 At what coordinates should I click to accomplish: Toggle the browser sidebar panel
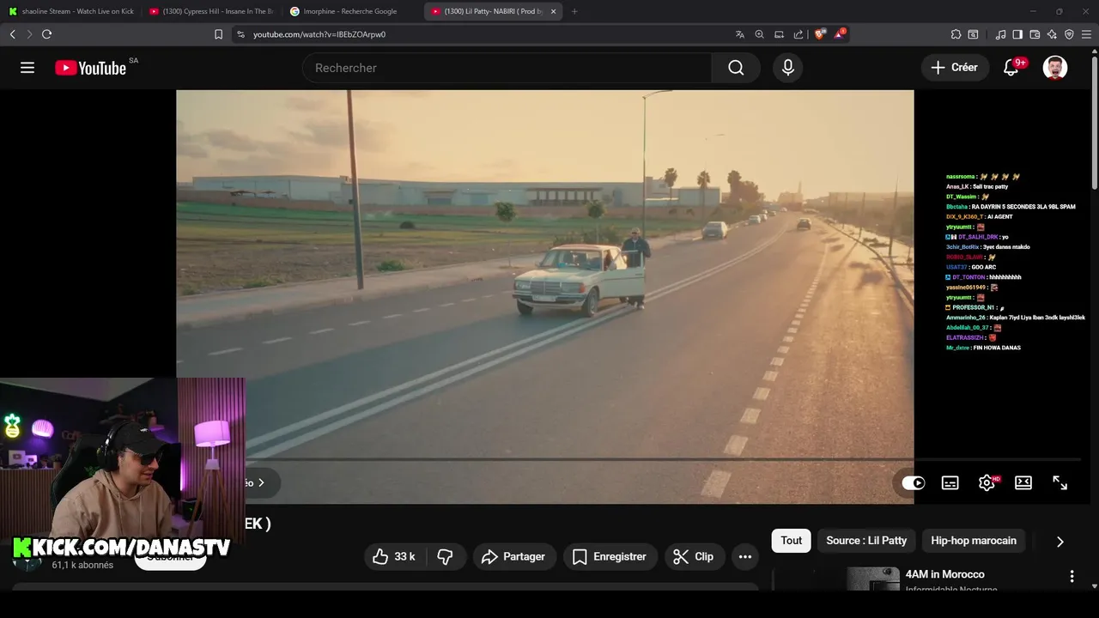[1017, 34]
